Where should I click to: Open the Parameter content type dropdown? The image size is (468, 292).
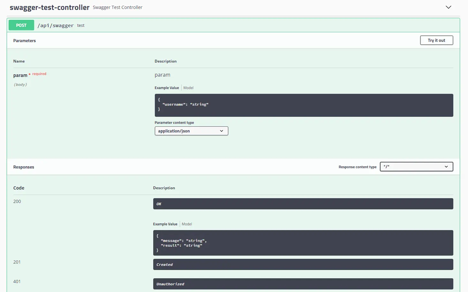click(191, 131)
